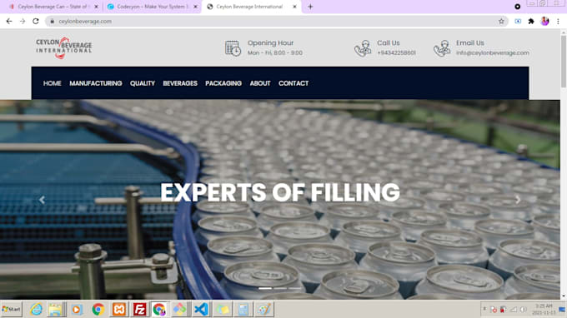
Task: Click the network tray icon
Action: [x=514, y=310]
